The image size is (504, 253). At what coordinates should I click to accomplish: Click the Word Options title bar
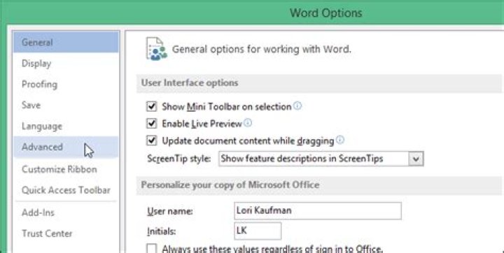326,13
